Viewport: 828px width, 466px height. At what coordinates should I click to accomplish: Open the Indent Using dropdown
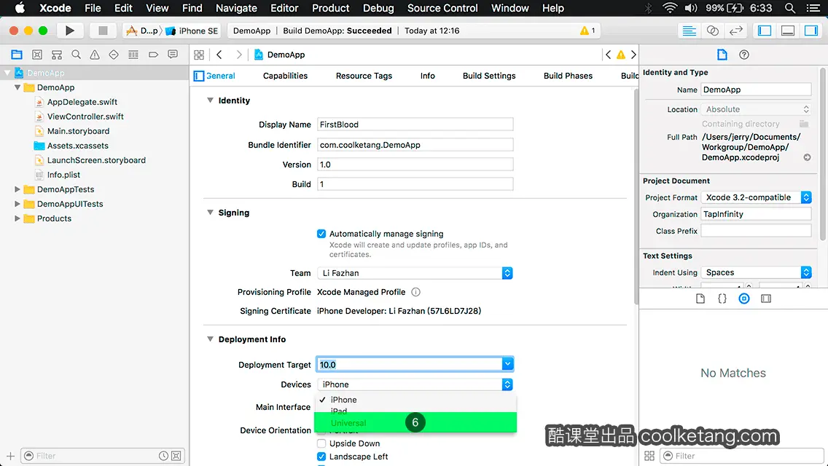[x=756, y=272]
